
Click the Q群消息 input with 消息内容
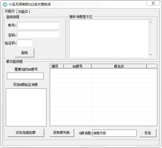114,133
